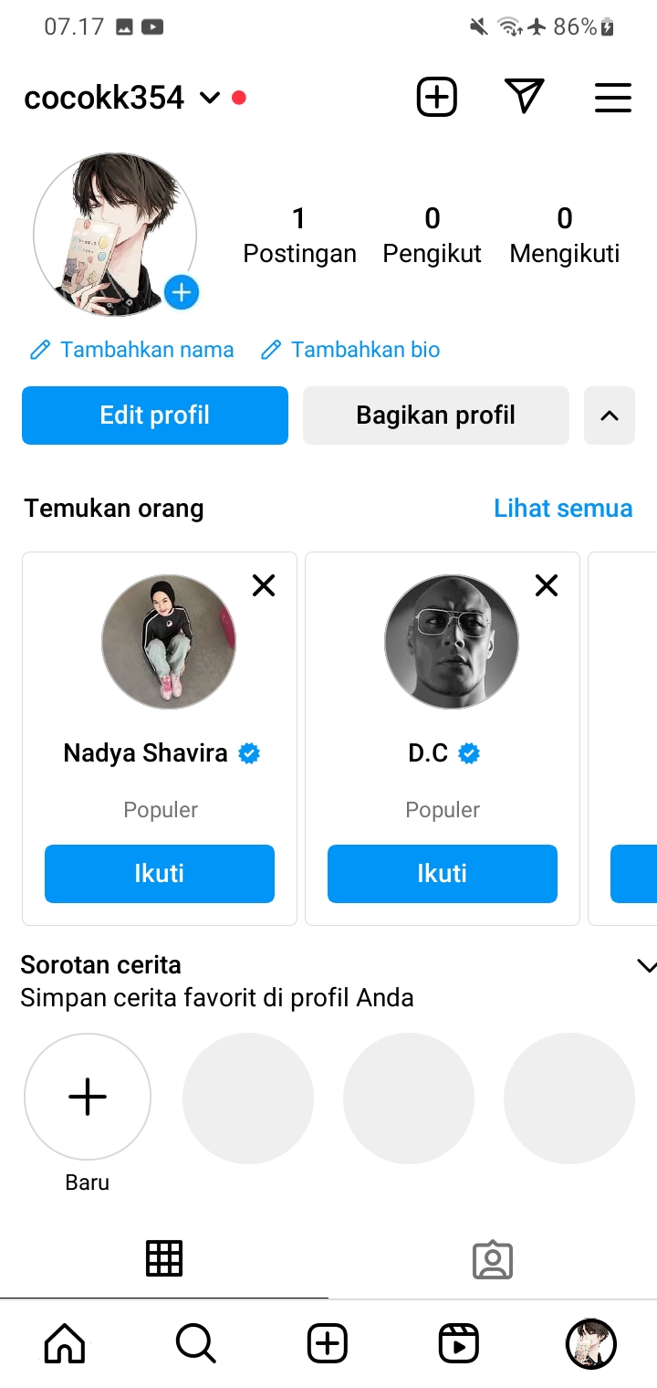The height and width of the screenshot is (1388, 657).
Task: Tap the blue plus on profile picture
Action: 182,292
